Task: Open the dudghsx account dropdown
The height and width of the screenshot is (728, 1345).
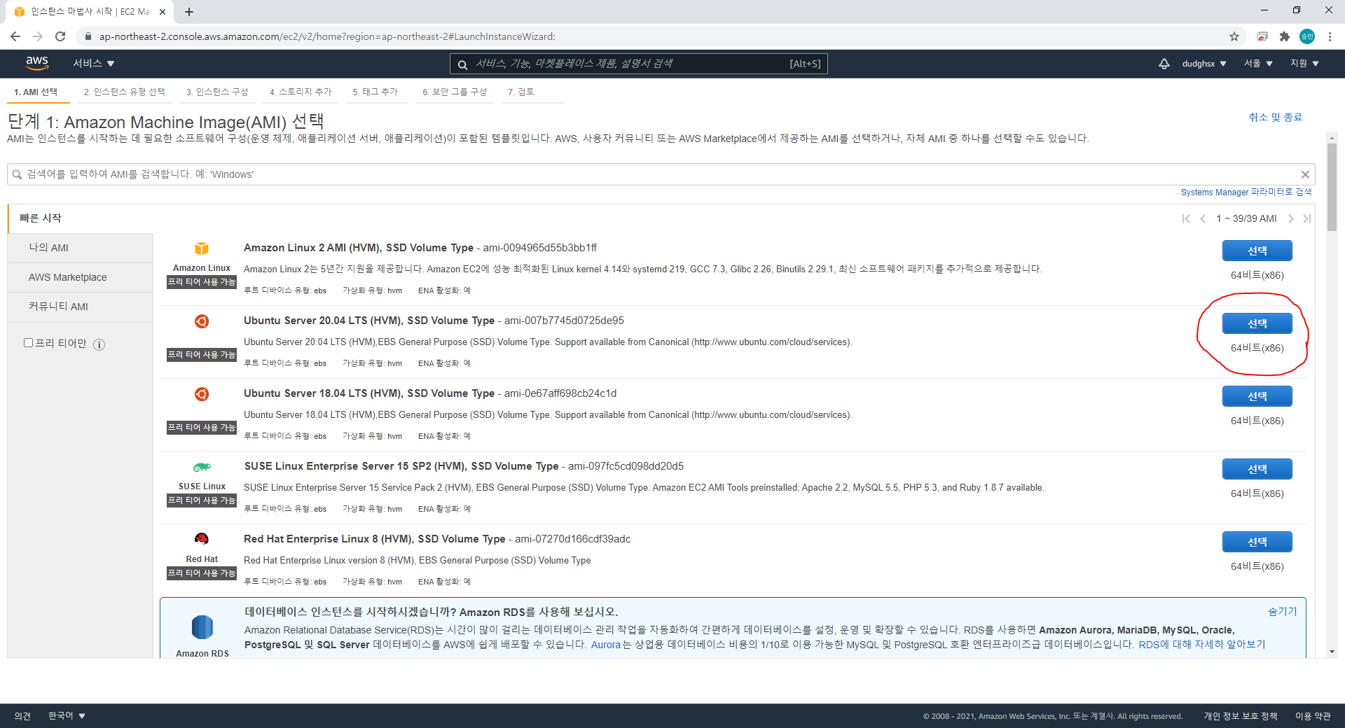Action: tap(1204, 64)
